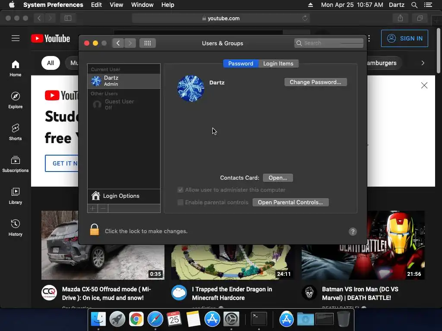442x331 pixels.
Task: Open the Help menu
Action: tap(168, 5)
